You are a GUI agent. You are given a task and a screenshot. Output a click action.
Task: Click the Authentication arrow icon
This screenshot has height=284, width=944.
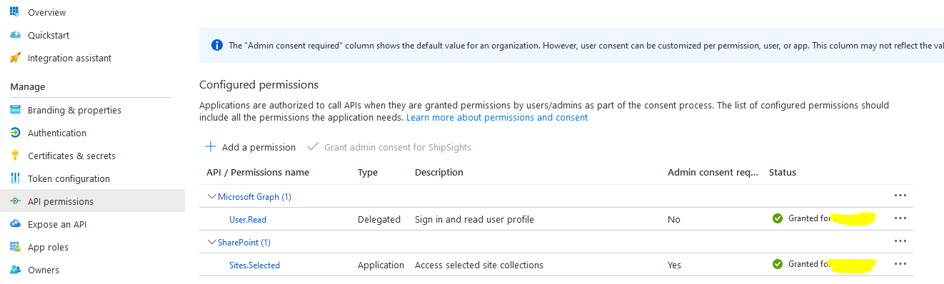tap(14, 133)
